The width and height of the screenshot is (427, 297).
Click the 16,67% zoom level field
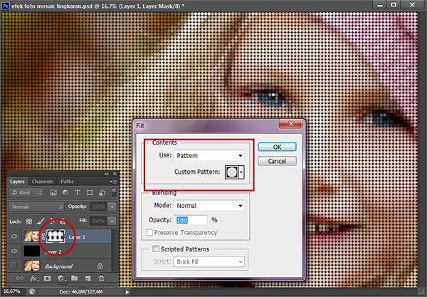coord(12,292)
